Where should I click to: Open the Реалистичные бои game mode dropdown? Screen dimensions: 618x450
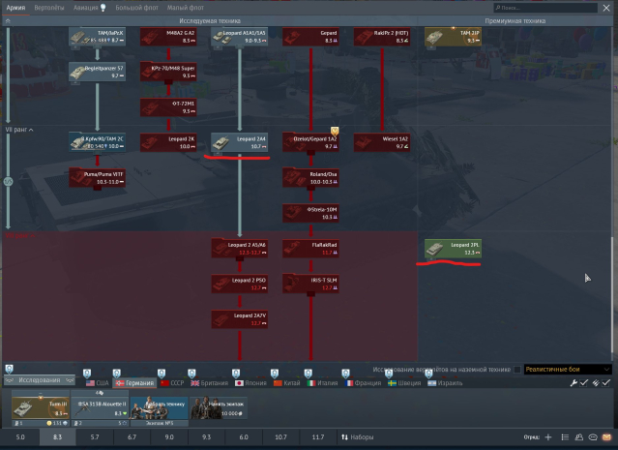(567, 370)
